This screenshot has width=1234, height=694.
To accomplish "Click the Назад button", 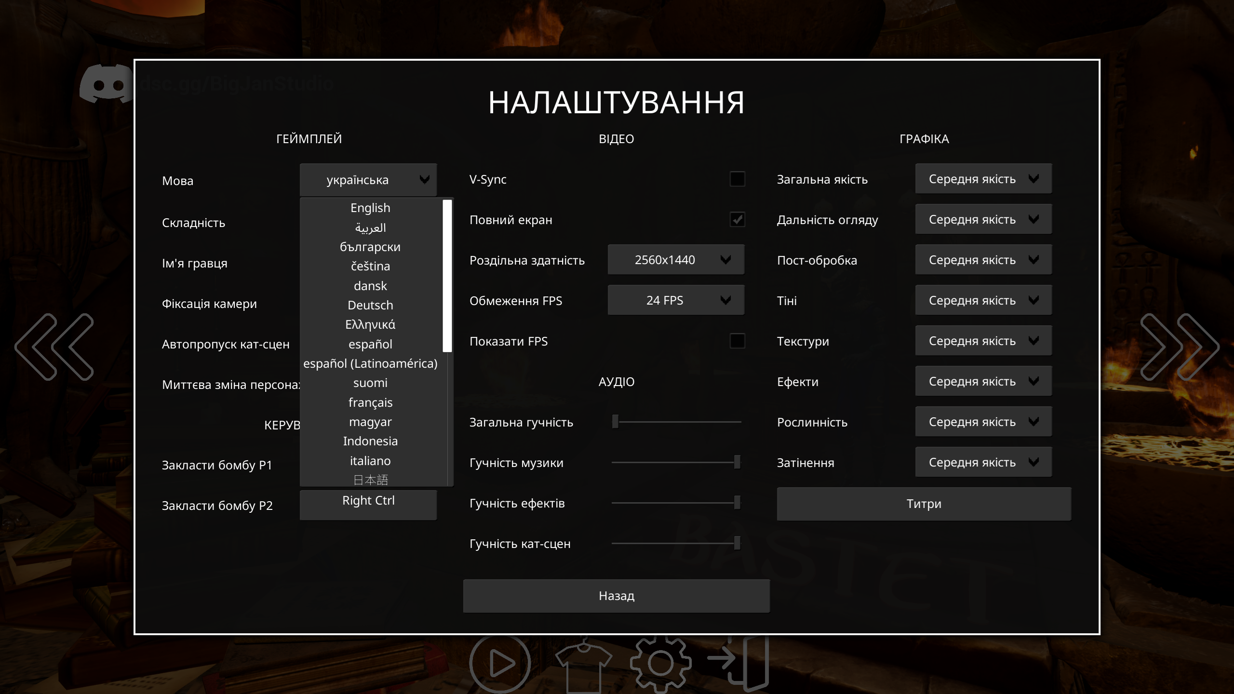I will (x=617, y=596).
